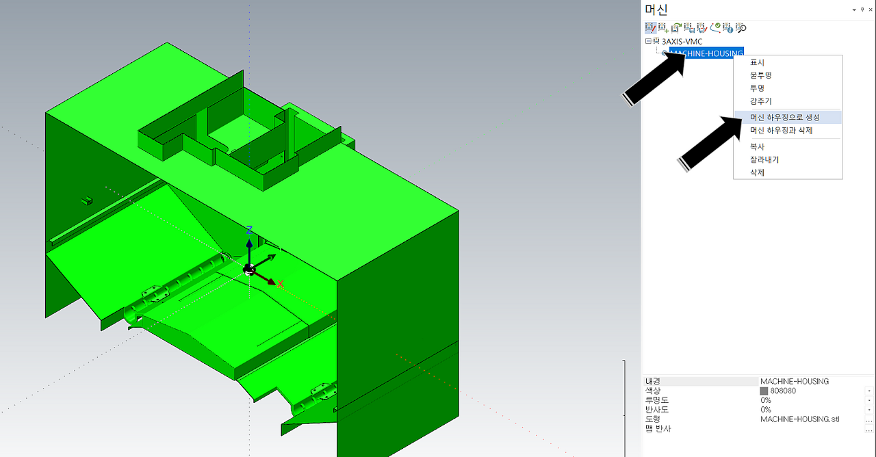Image resolution: width=876 pixels, height=457 pixels.
Task: Click the 808080 color value text
Action: tap(783, 391)
